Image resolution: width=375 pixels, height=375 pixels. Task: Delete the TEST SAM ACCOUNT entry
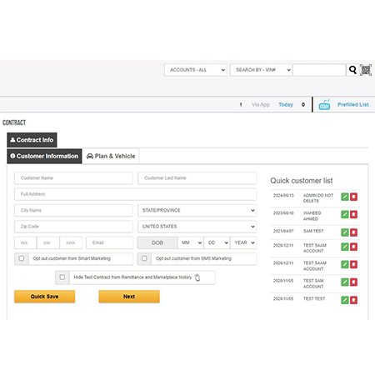pyautogui.click(x=353, y=282)
